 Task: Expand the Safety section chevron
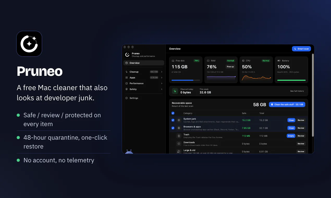(162, 89)
